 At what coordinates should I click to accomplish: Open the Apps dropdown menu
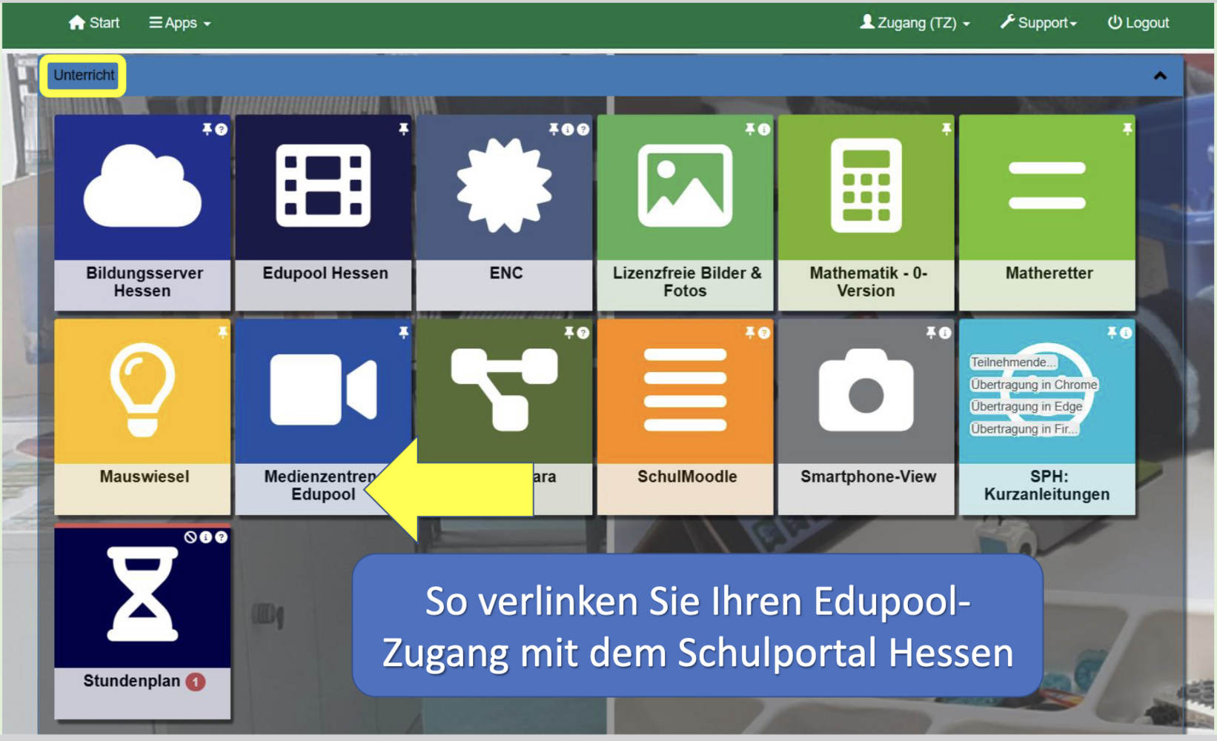[x=180, y=23]
